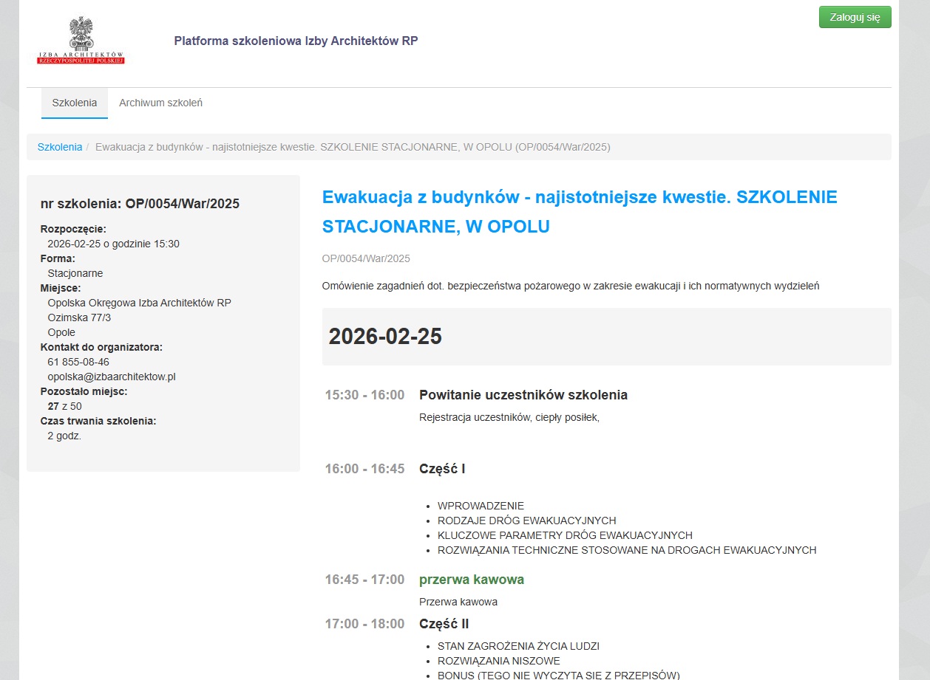Image resolution: width=930 pixels, height=680 pixels.
Task: Select the 2026-02-25 date header
Action: coord(385,337)
